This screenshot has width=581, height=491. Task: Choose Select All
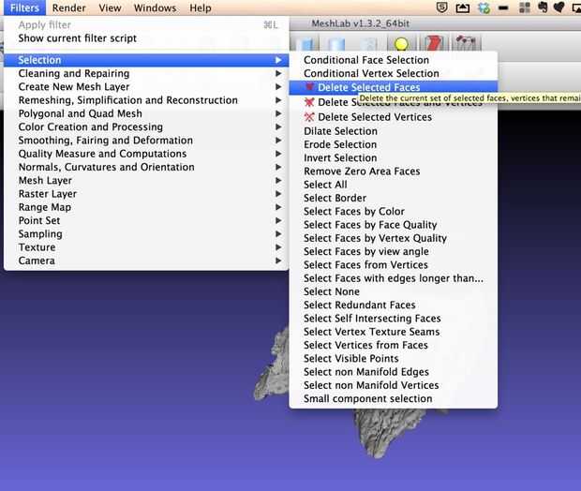tap(394, 185)
